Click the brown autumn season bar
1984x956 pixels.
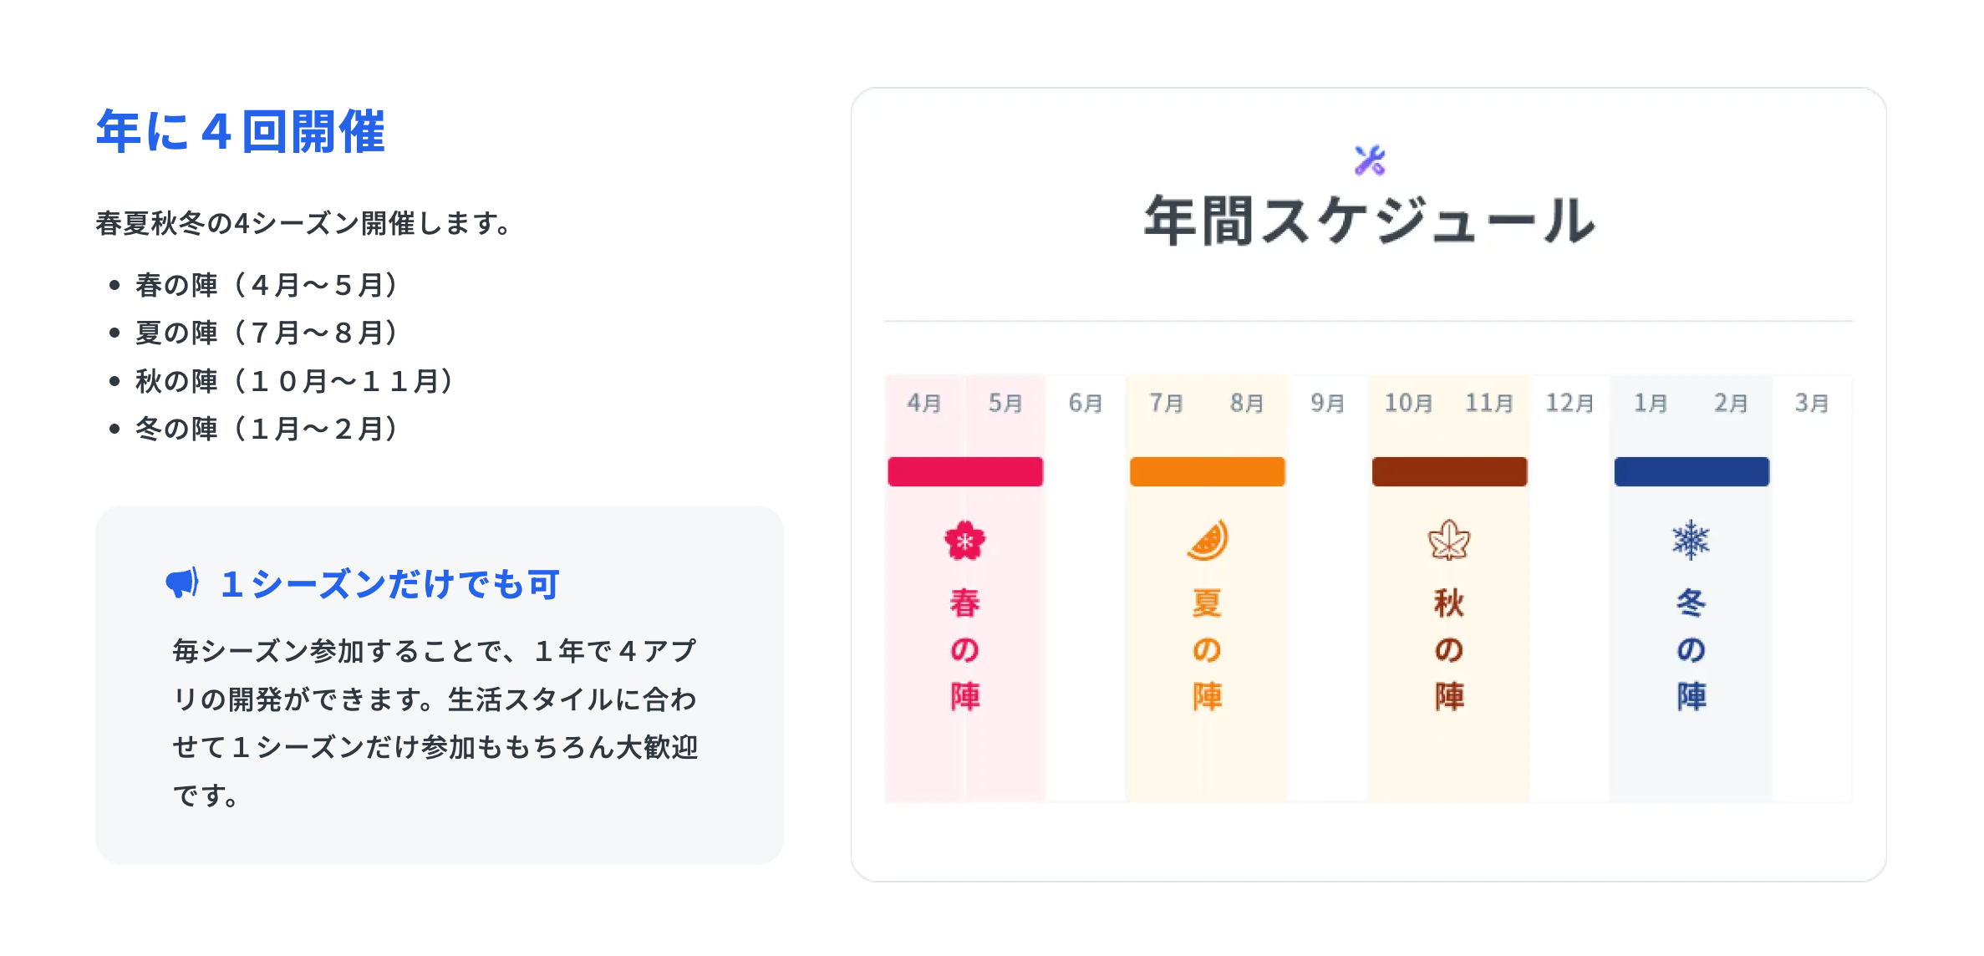point(1448,471)
